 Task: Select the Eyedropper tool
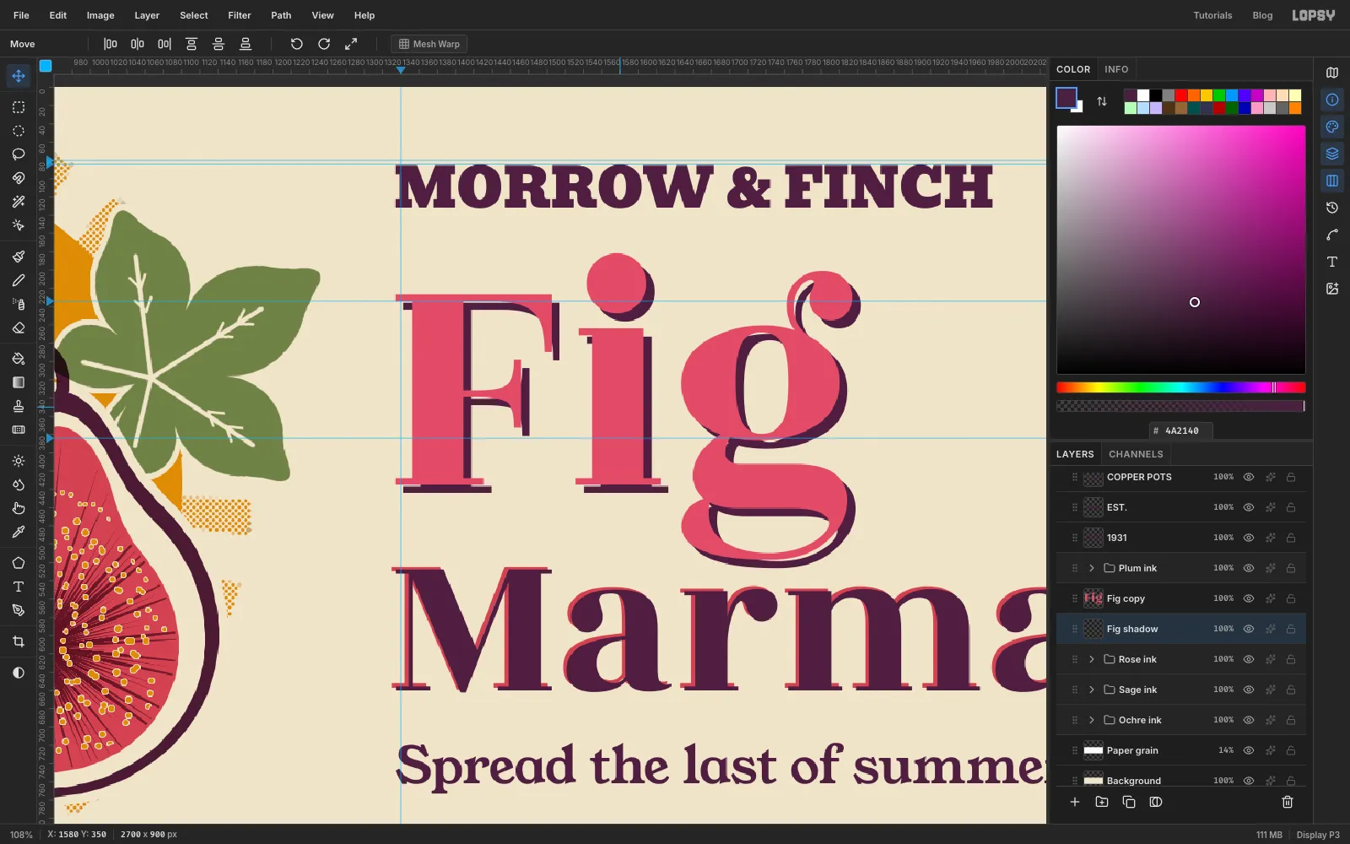pos(19,532)
